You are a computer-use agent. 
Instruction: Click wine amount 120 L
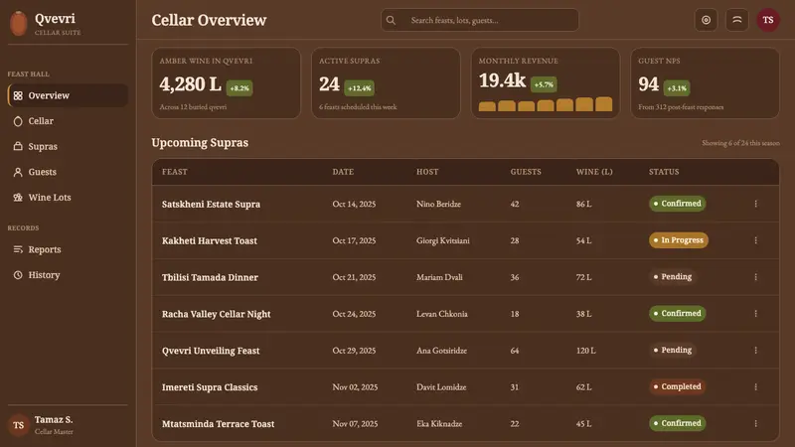tap(586, 351)
